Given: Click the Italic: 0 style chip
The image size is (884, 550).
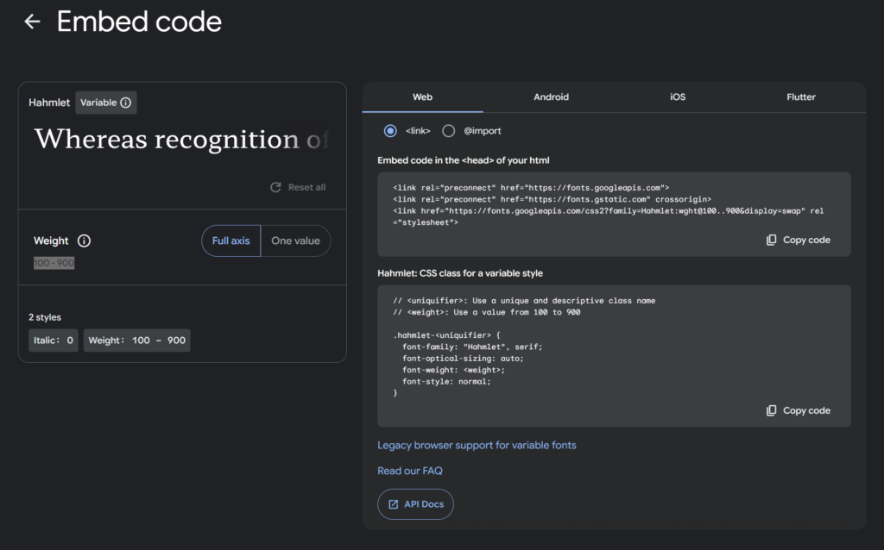Looking at the screenshot, I should (x=54, y=341).
